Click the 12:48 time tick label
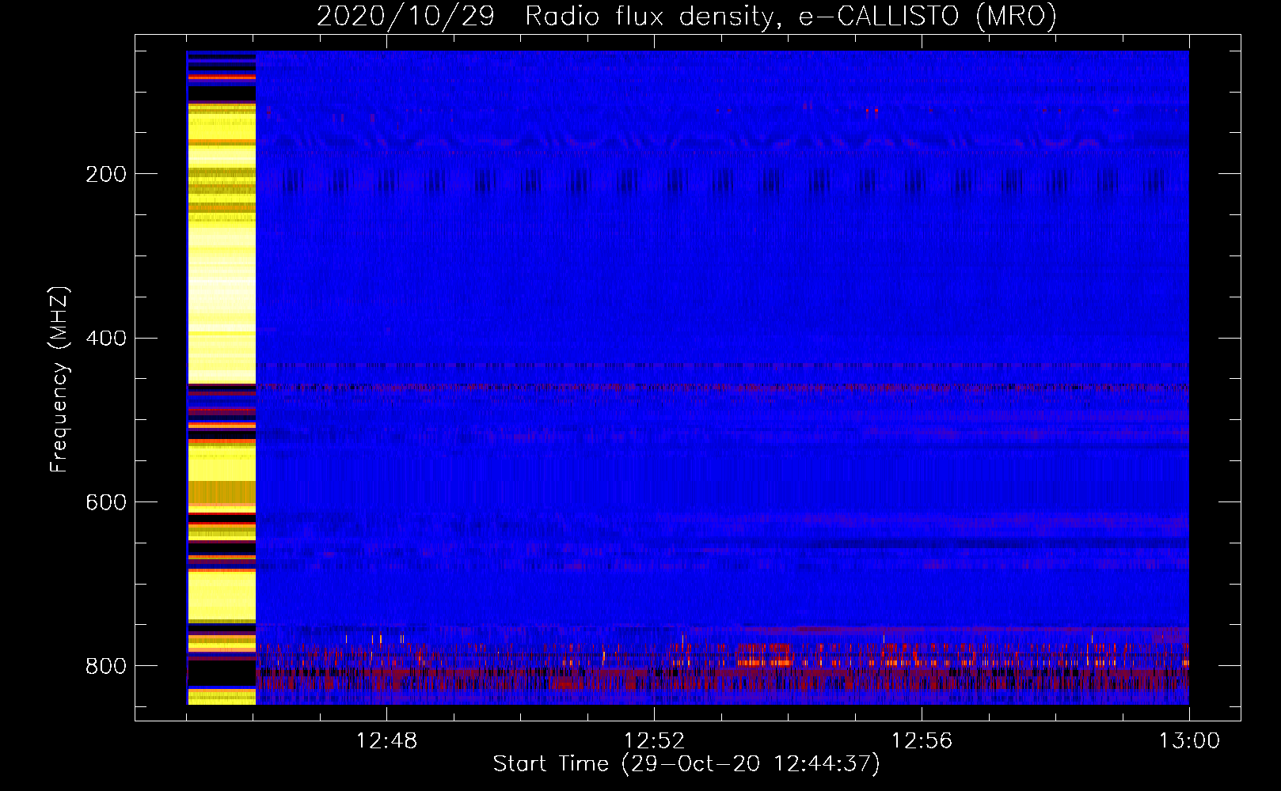 (x=386, y=741)
